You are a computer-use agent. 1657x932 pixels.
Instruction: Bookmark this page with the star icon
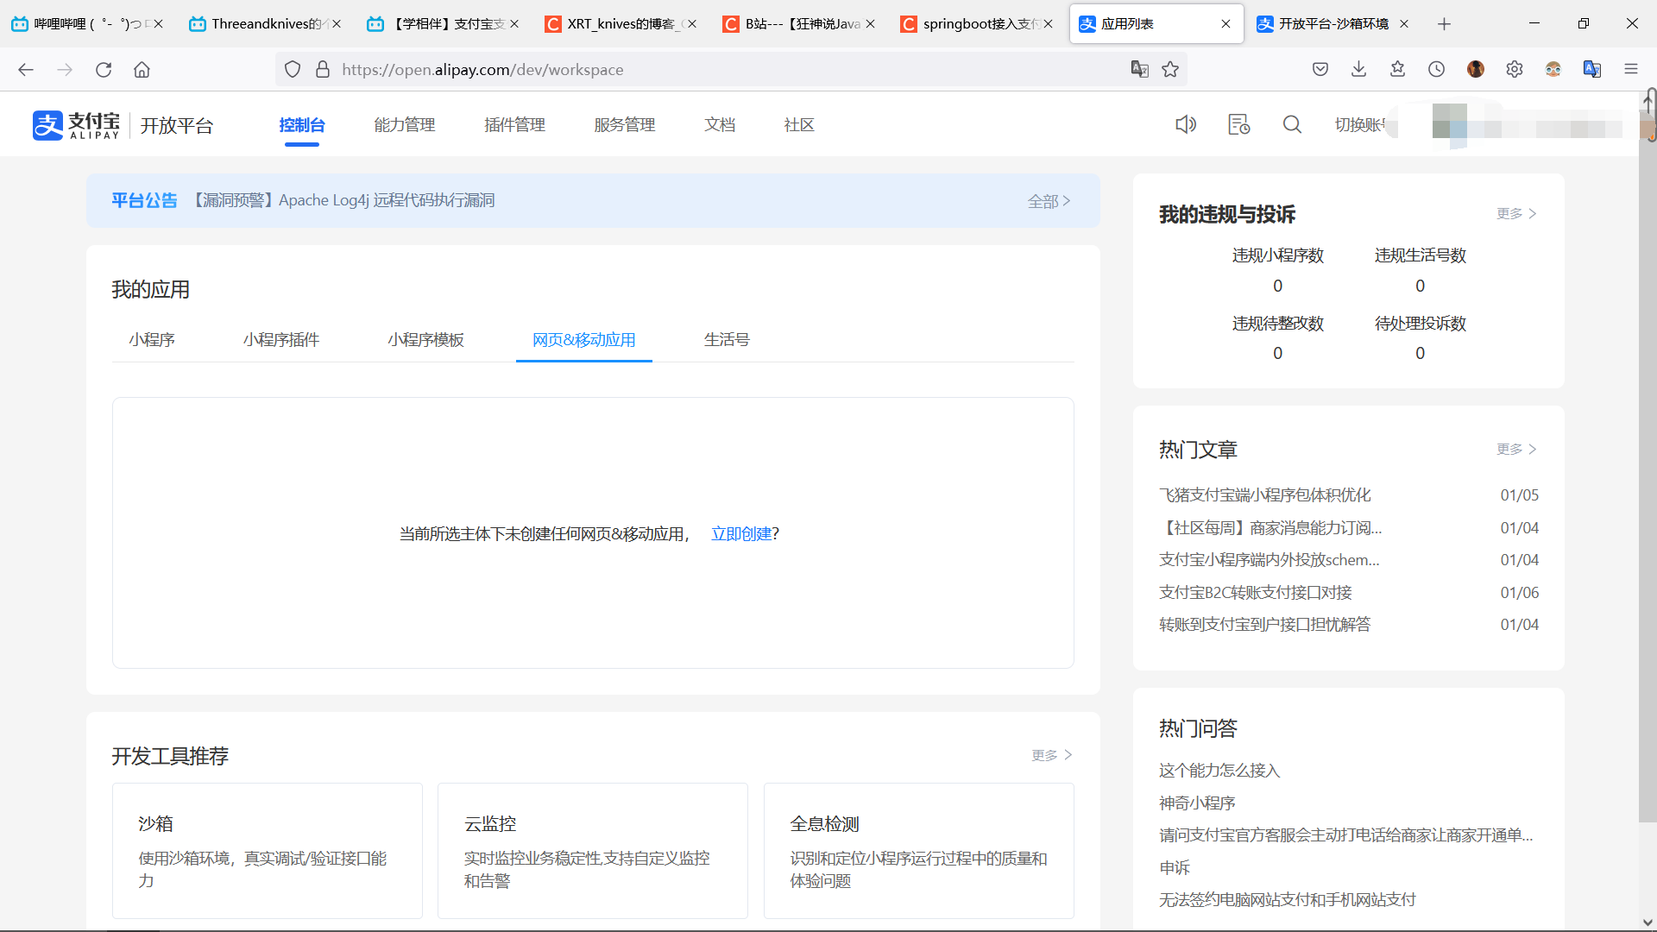pos(1170,69)
